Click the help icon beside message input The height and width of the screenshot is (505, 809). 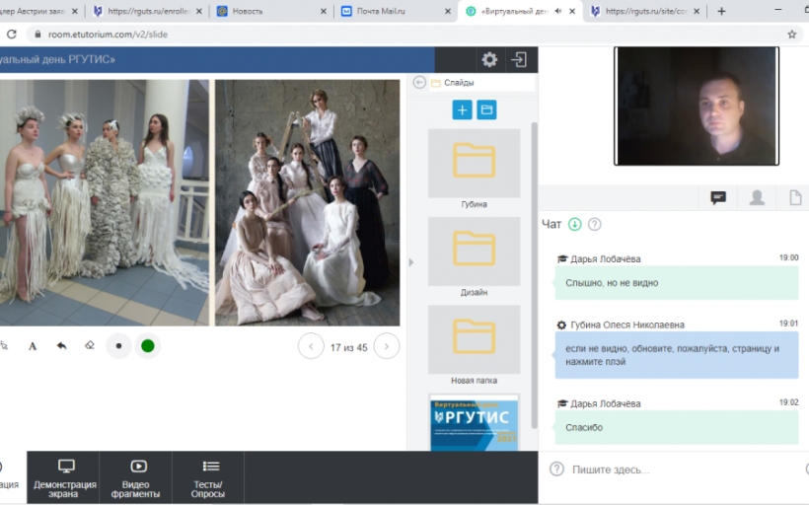point(556,469)
